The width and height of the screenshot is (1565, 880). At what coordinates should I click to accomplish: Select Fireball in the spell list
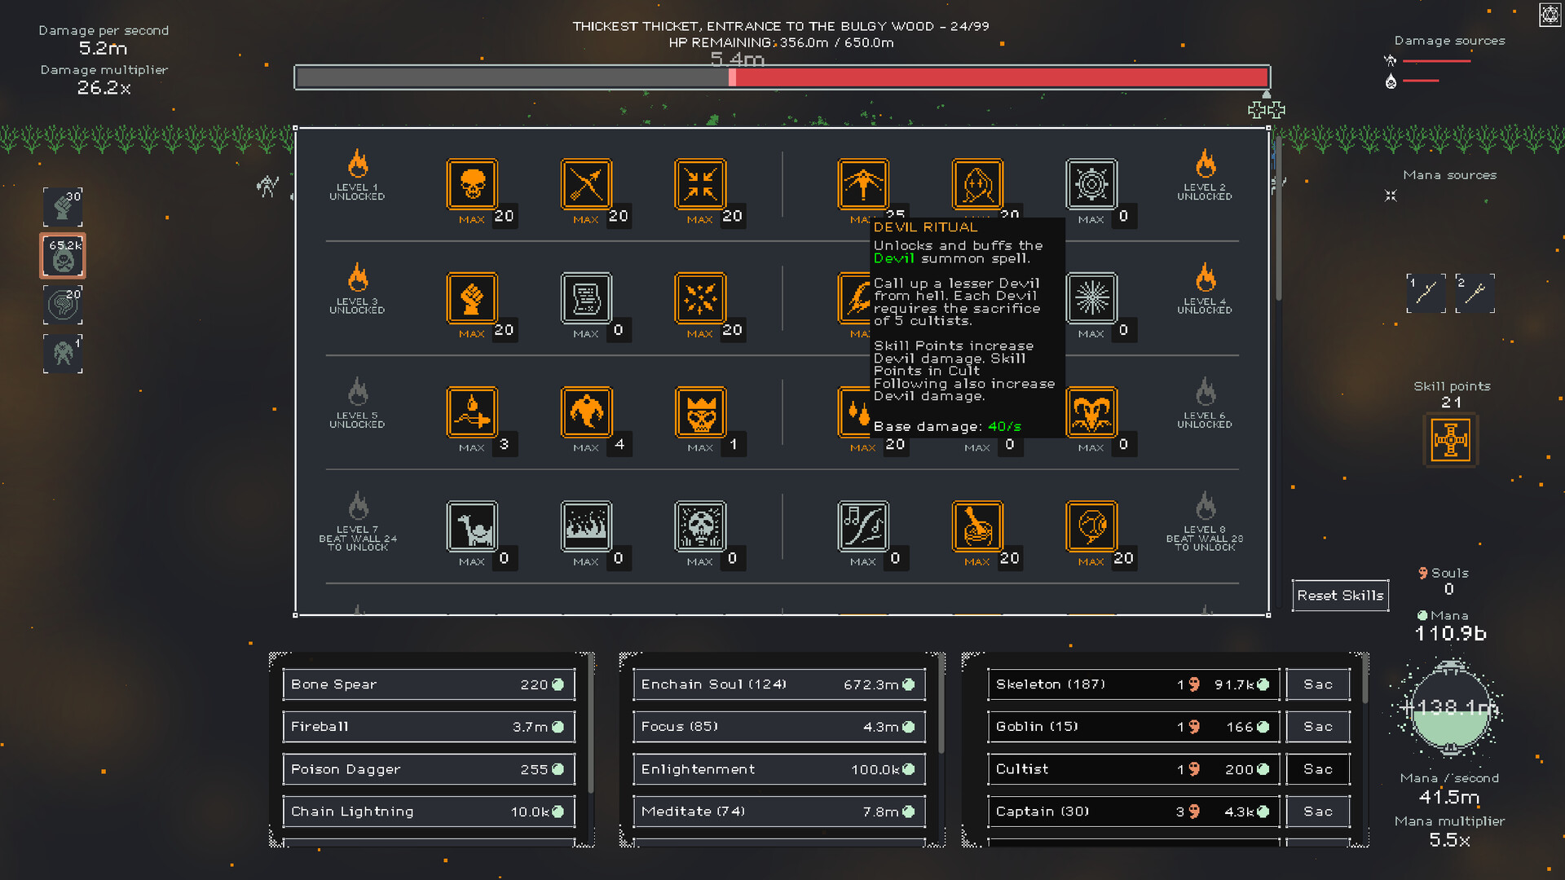coord(427,726)
